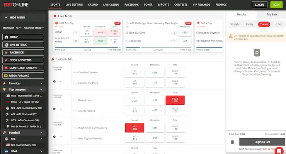Open the ATP Challenger Bonn live match card
This screenshot has width=286, height=154.
coord(158,36)
